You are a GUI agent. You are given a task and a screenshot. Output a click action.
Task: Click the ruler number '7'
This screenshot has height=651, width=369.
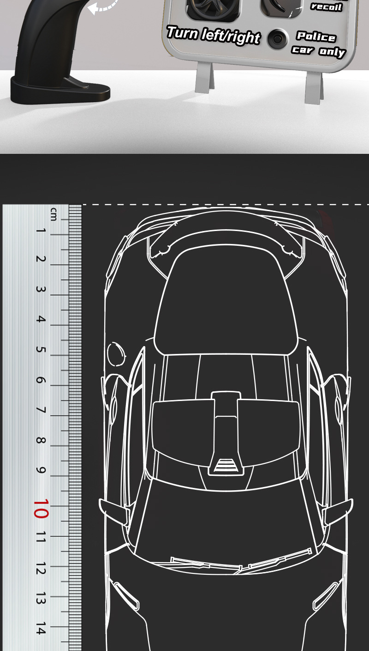pyautogui.click(x=41, y=410)
